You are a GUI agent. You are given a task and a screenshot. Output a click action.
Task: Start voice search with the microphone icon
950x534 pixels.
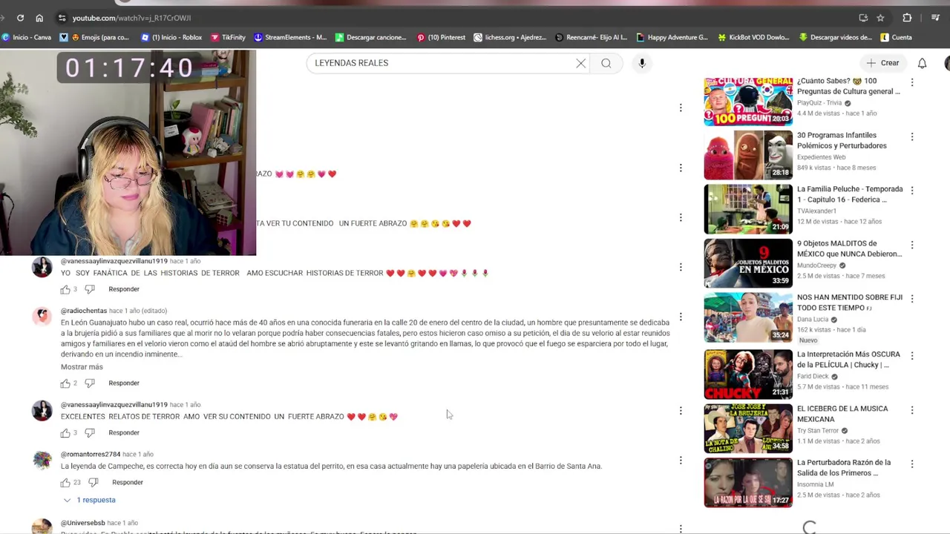pos(642,63)
